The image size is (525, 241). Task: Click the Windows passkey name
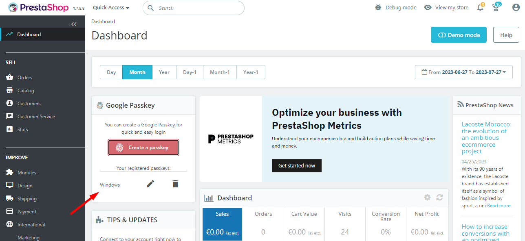(x=110, y=185)
